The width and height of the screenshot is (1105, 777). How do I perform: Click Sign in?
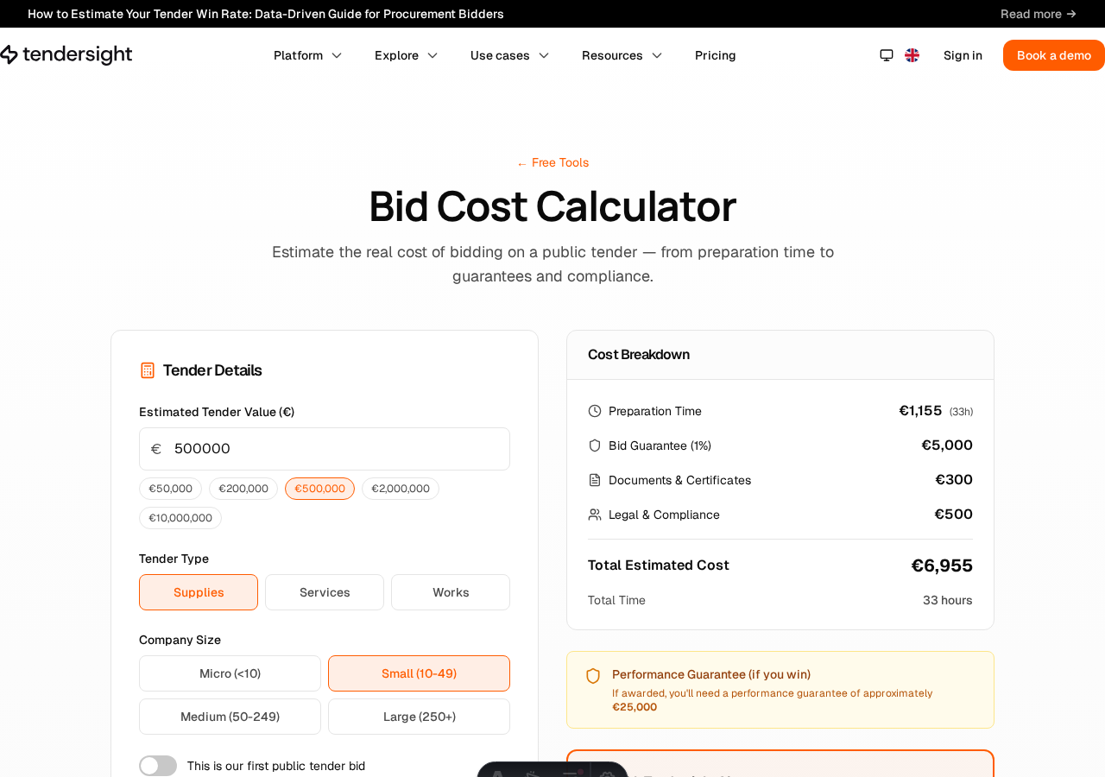(963, 55)
